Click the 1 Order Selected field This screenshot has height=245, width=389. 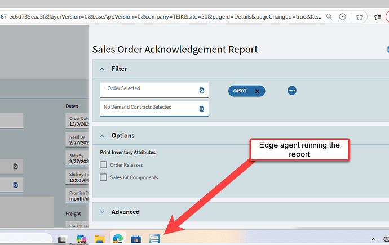pyautogui.click(x=154, y=90)
